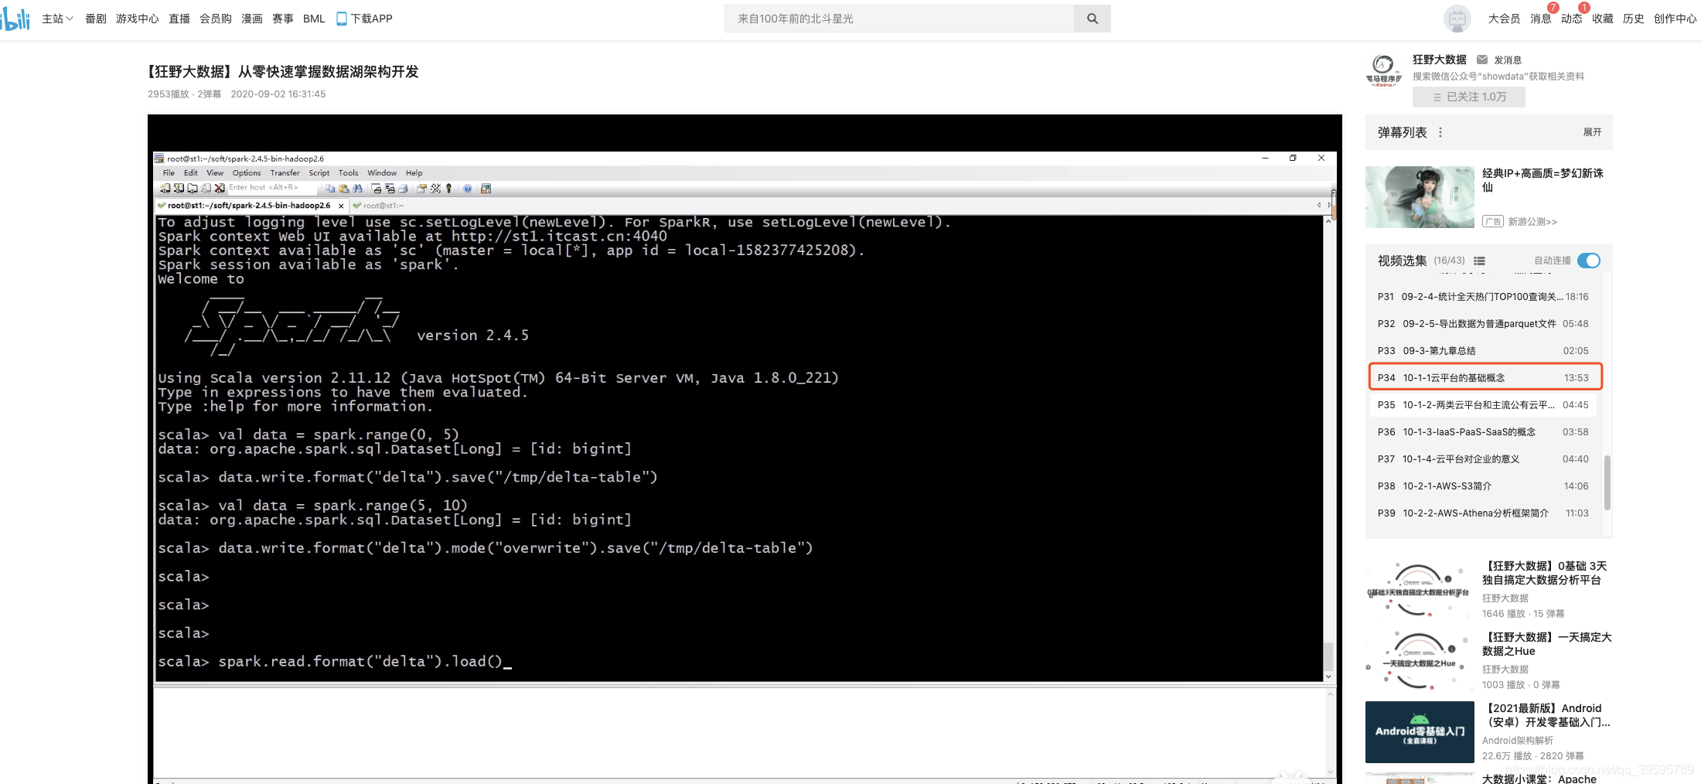Screen dimensions: 1701x784
Task: Open the File menu in SecureCRT
Action: [x=169, y=173]
